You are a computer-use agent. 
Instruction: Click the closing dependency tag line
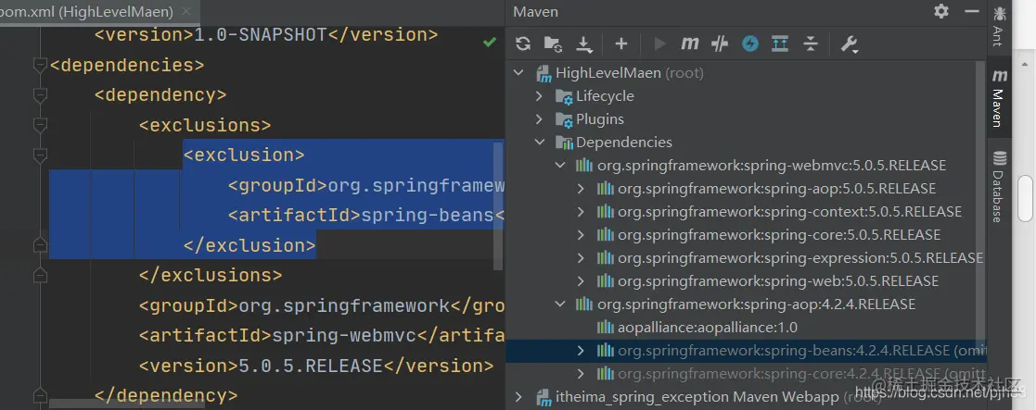(166, 396)
